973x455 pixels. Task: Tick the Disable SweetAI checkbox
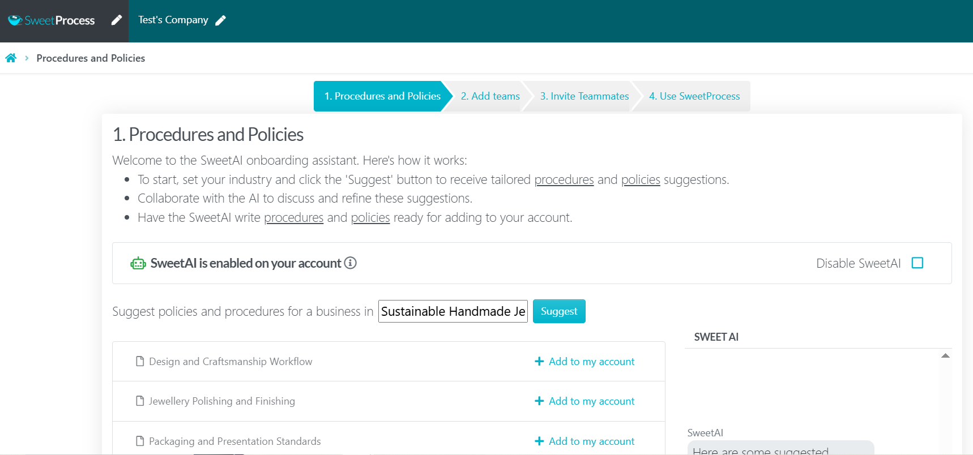coord(917,263)
